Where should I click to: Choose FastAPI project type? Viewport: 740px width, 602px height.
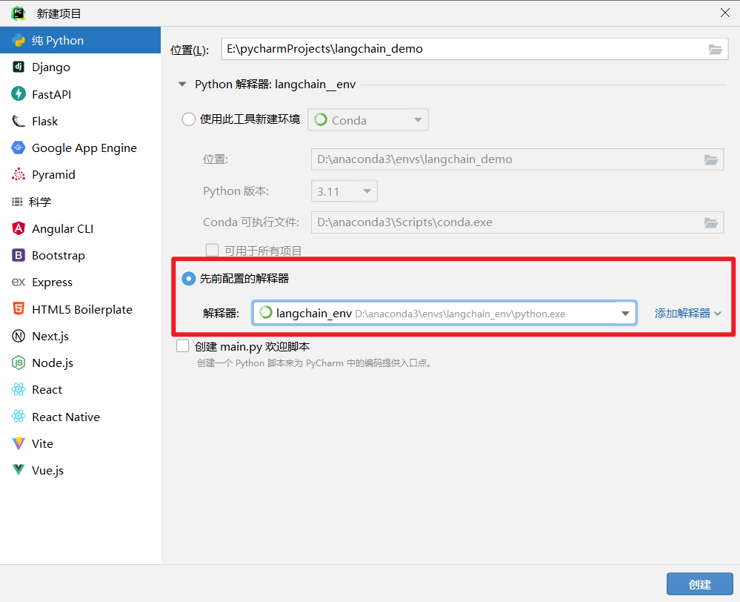point(80,94)
